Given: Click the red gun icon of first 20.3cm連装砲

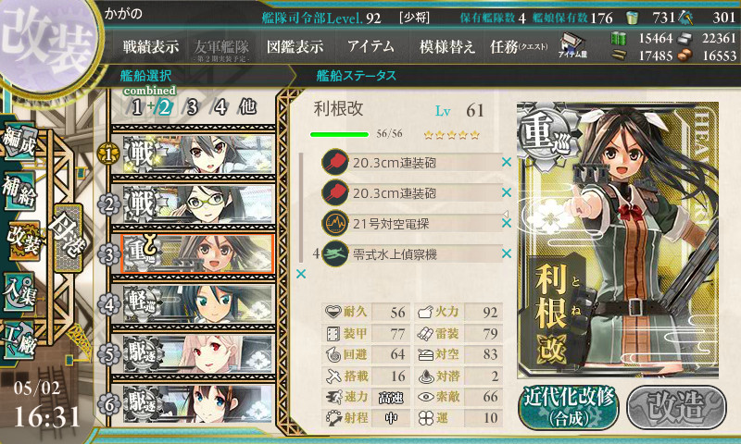Looking at the screenshot, I should pos(335,162).
